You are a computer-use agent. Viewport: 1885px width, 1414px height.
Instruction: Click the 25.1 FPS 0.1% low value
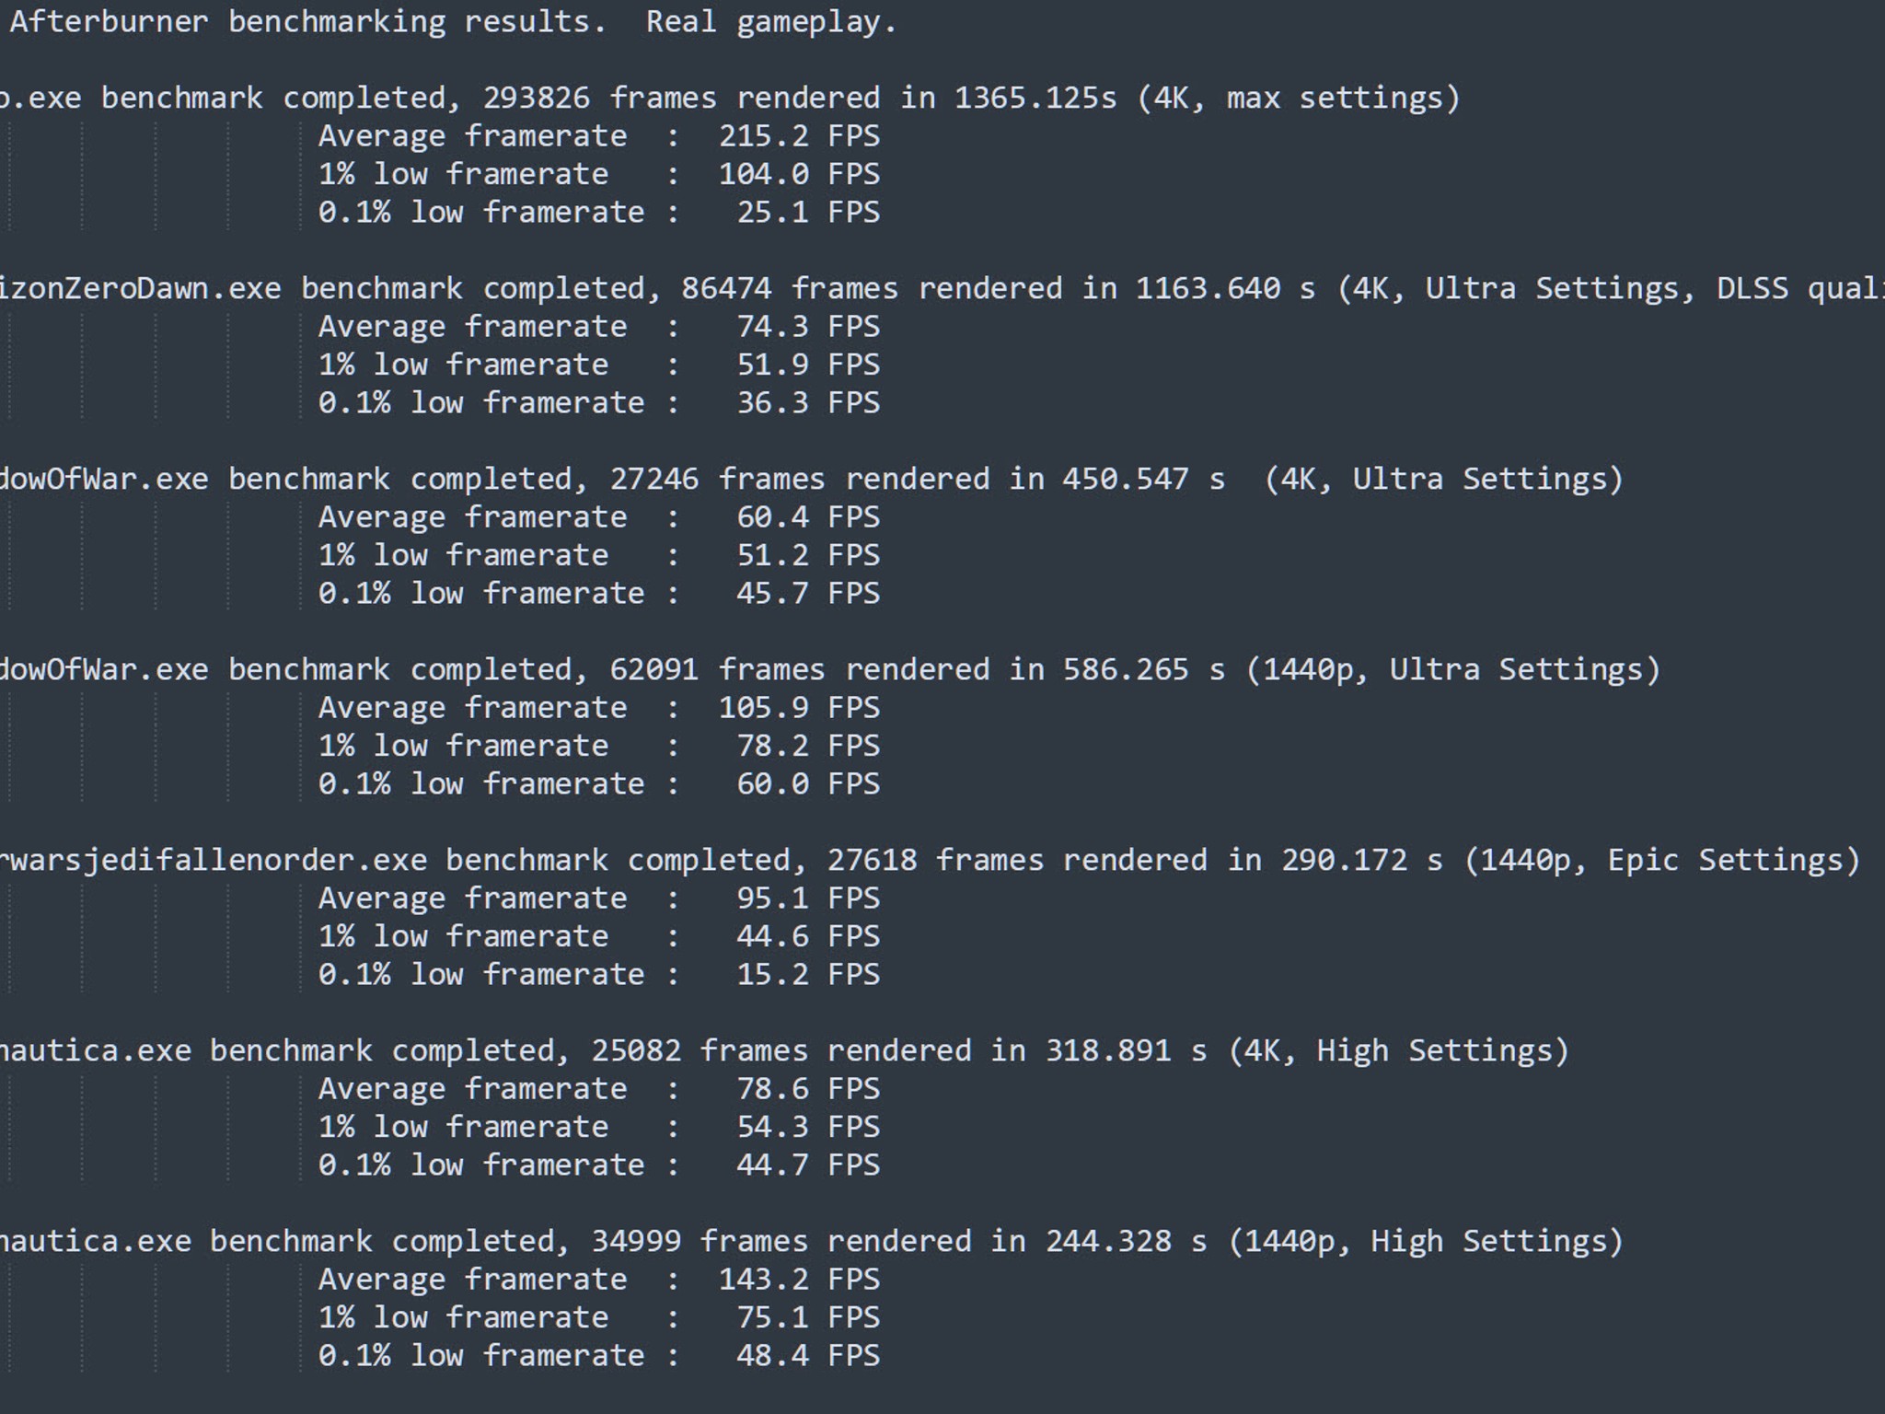(808, 213)
